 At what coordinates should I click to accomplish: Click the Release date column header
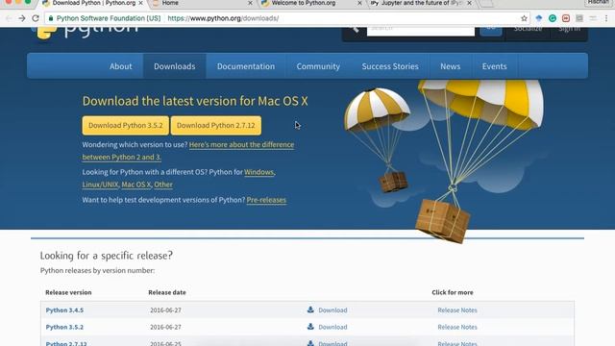(167, 292)
